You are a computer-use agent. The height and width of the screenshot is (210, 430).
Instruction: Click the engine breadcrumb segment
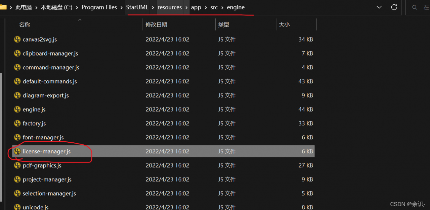point(236,7)
